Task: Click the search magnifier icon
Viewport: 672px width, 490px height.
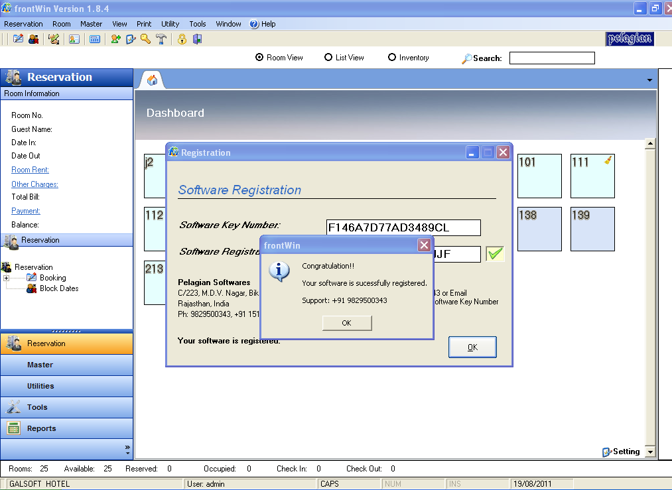Action: [467, 58]
